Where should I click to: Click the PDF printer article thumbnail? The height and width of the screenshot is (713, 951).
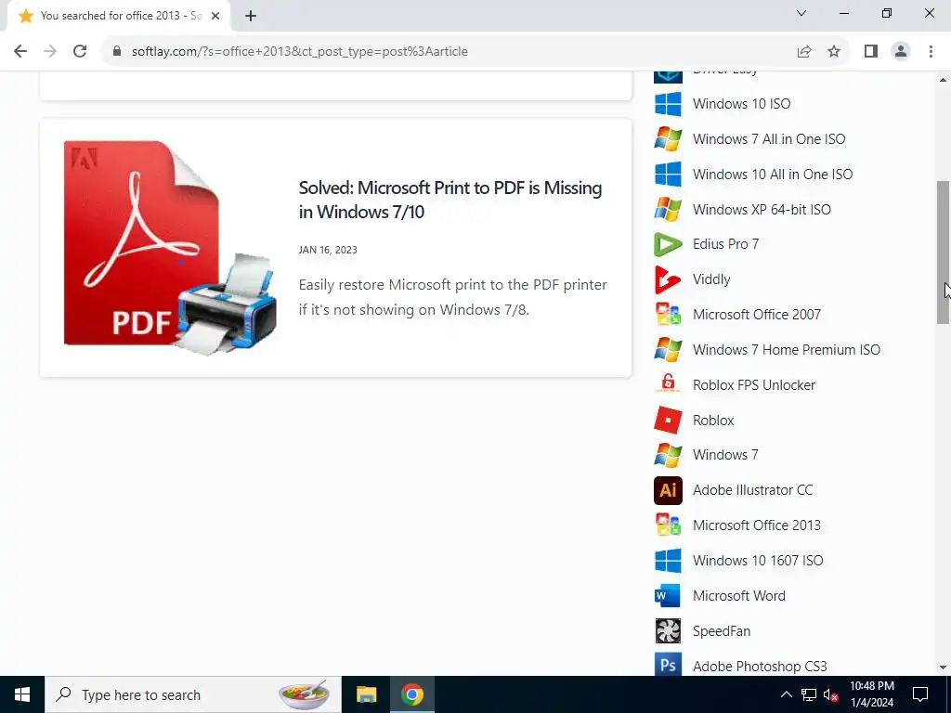(x=170, y=248)
